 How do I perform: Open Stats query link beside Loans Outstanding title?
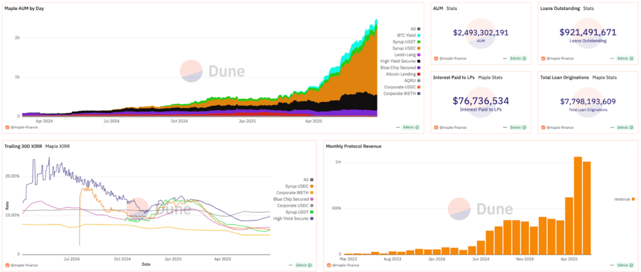tap(588, 8)
